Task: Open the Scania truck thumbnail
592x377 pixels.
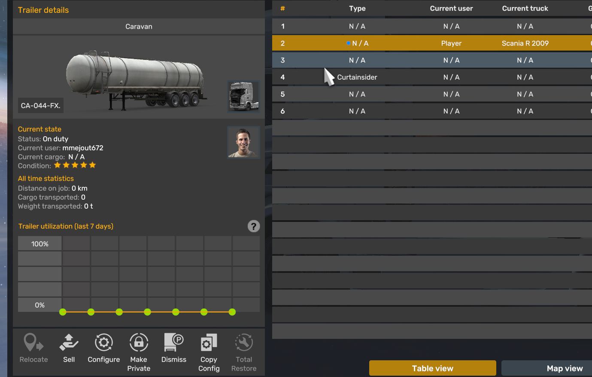Action: 243,96
